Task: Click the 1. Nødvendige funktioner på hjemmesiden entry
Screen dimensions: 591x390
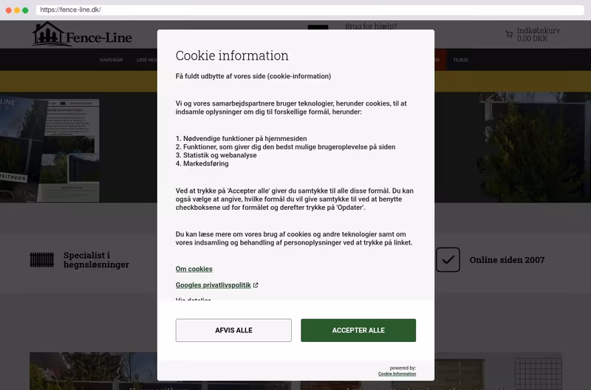Action: (242, 139)
